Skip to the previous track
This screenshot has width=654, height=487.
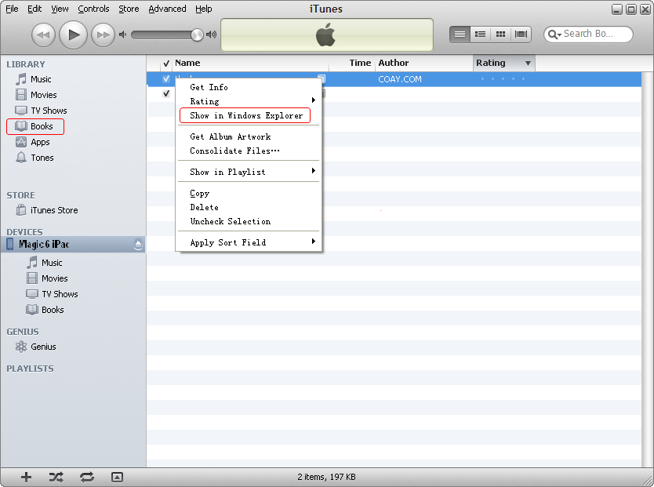coord(43,35)
